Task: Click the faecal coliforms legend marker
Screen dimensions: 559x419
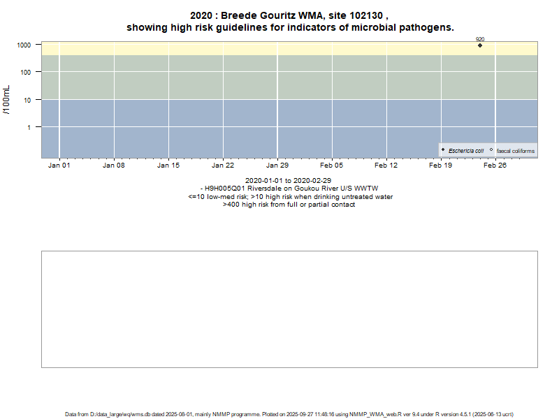Action: click(491, 150)
